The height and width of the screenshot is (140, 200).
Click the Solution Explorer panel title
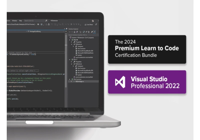tap(73, 29)
